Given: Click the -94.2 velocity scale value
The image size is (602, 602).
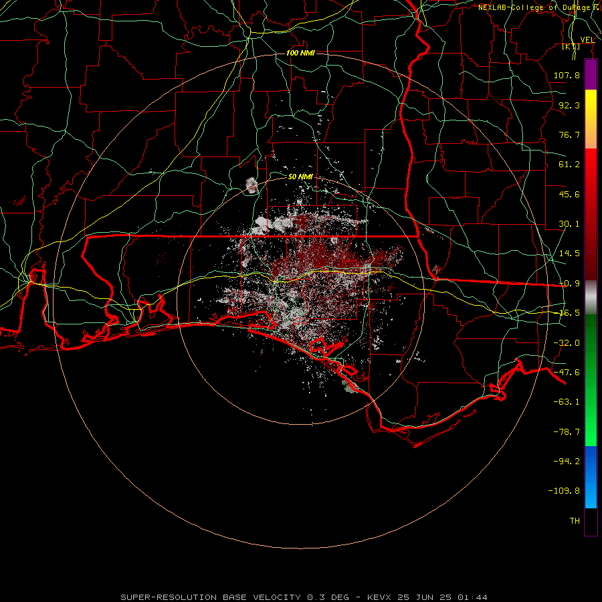Looking at the screenshot, I should coord(567,461).
